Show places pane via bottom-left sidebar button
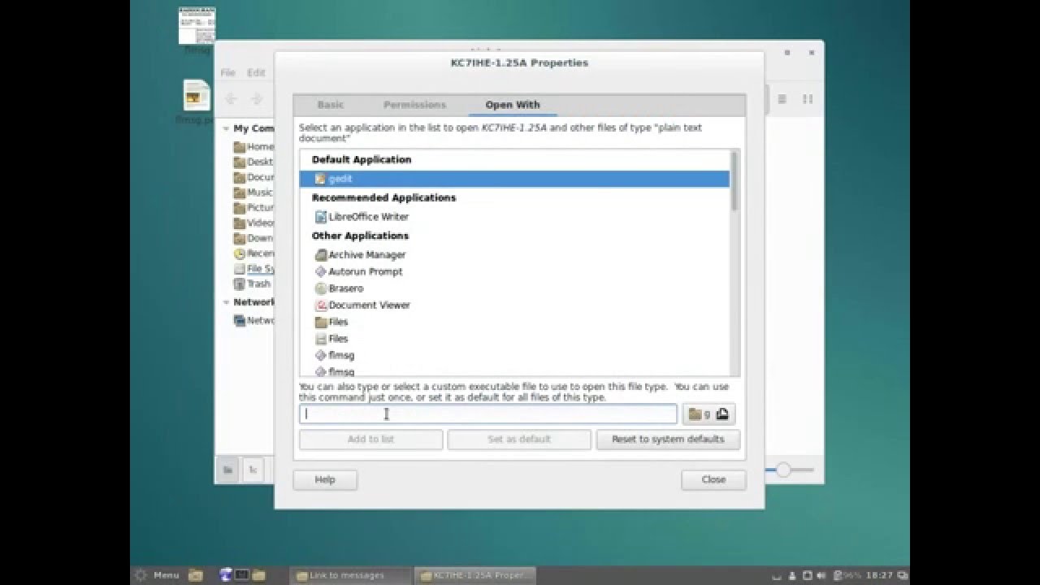This screenshot has height=585, width=1040. coord(228,470)
